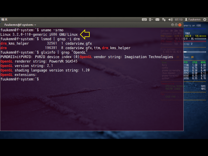This screenshot has width=208, height=156.
Task: Click the glxinfo grep OpenGL command
Action: (x=64, y=53)
